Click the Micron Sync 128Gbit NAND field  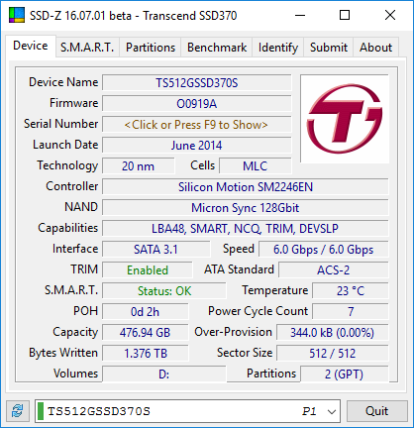click(x=246, y=208)
